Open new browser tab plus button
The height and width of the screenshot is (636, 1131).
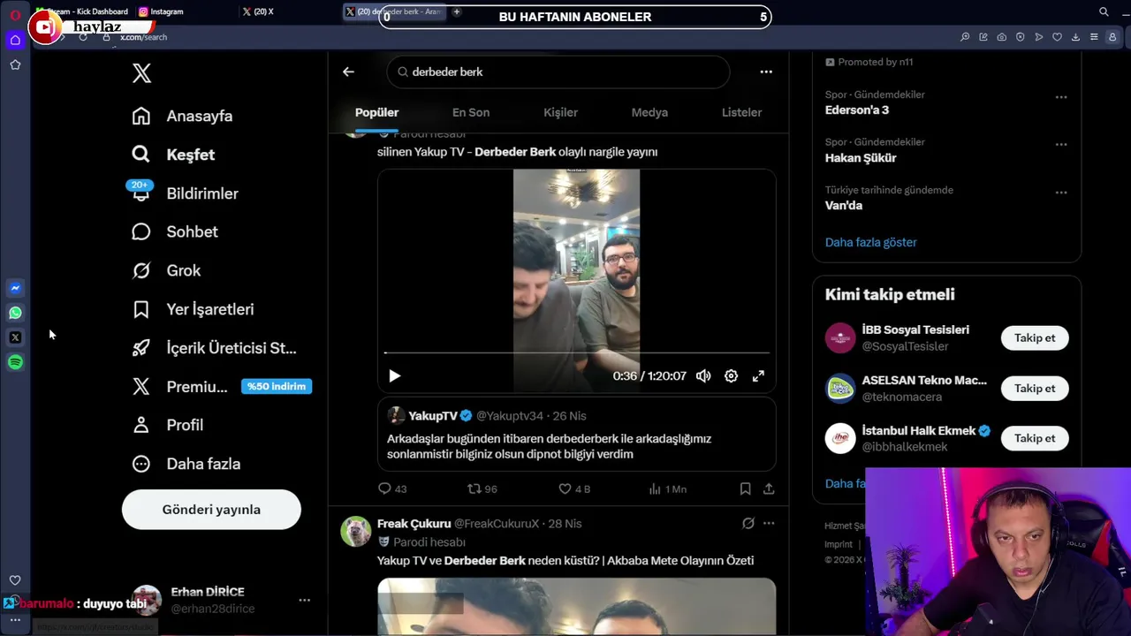(x=456, y=11)
